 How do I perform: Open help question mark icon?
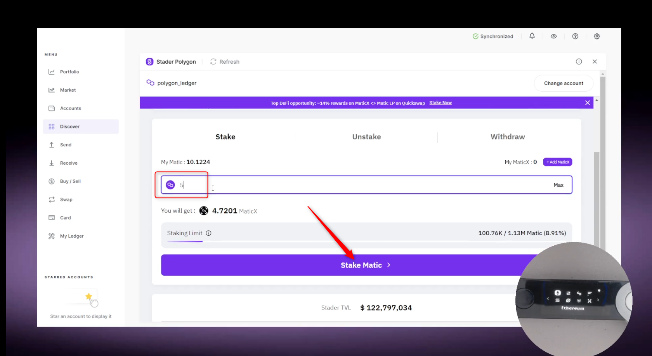click(x=575, y=36)
